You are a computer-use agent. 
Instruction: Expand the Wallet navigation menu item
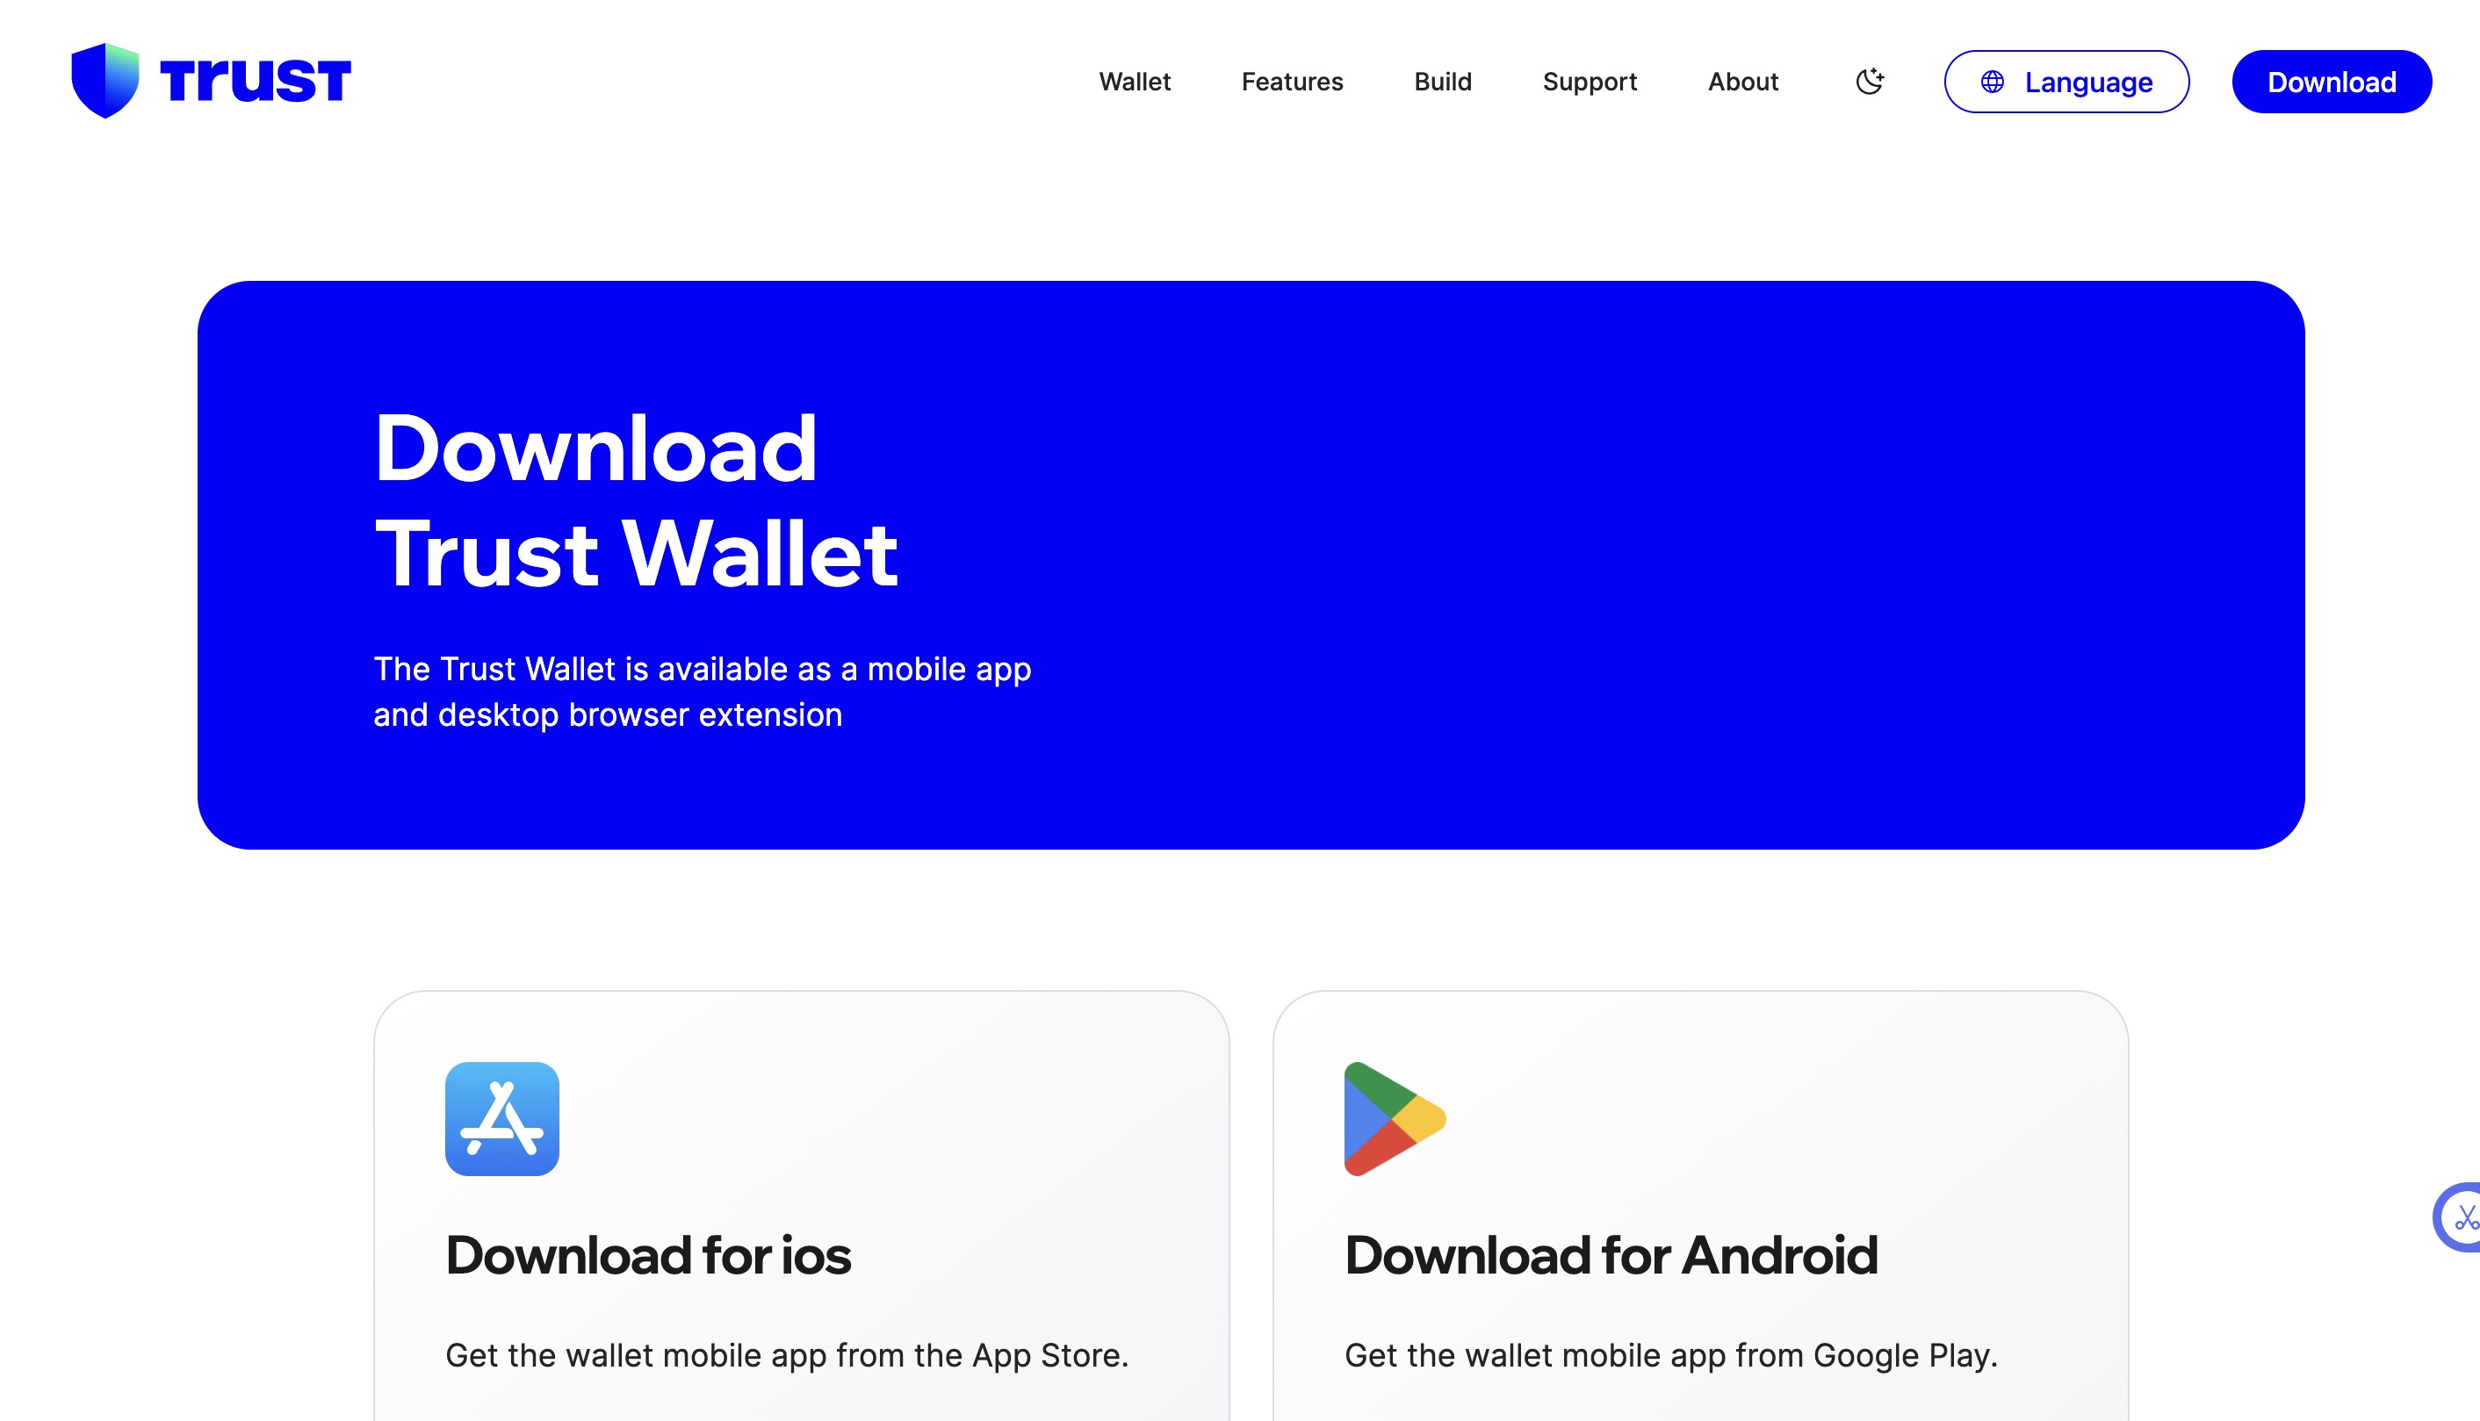click(x=1136, y=82)
